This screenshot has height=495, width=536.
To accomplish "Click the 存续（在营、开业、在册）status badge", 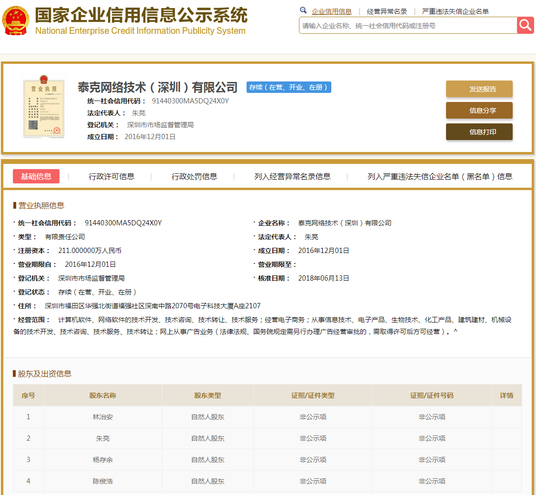I will click(288, 87).
